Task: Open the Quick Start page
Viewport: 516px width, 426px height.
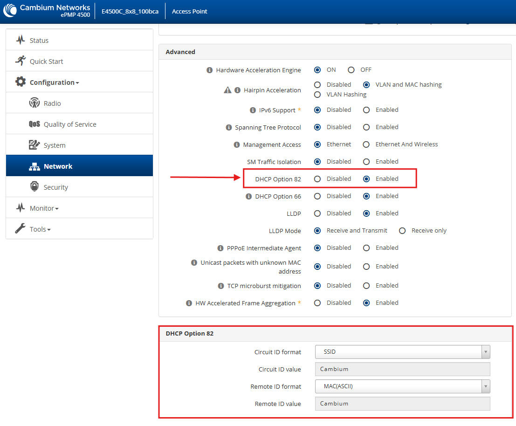Action: 79,61
